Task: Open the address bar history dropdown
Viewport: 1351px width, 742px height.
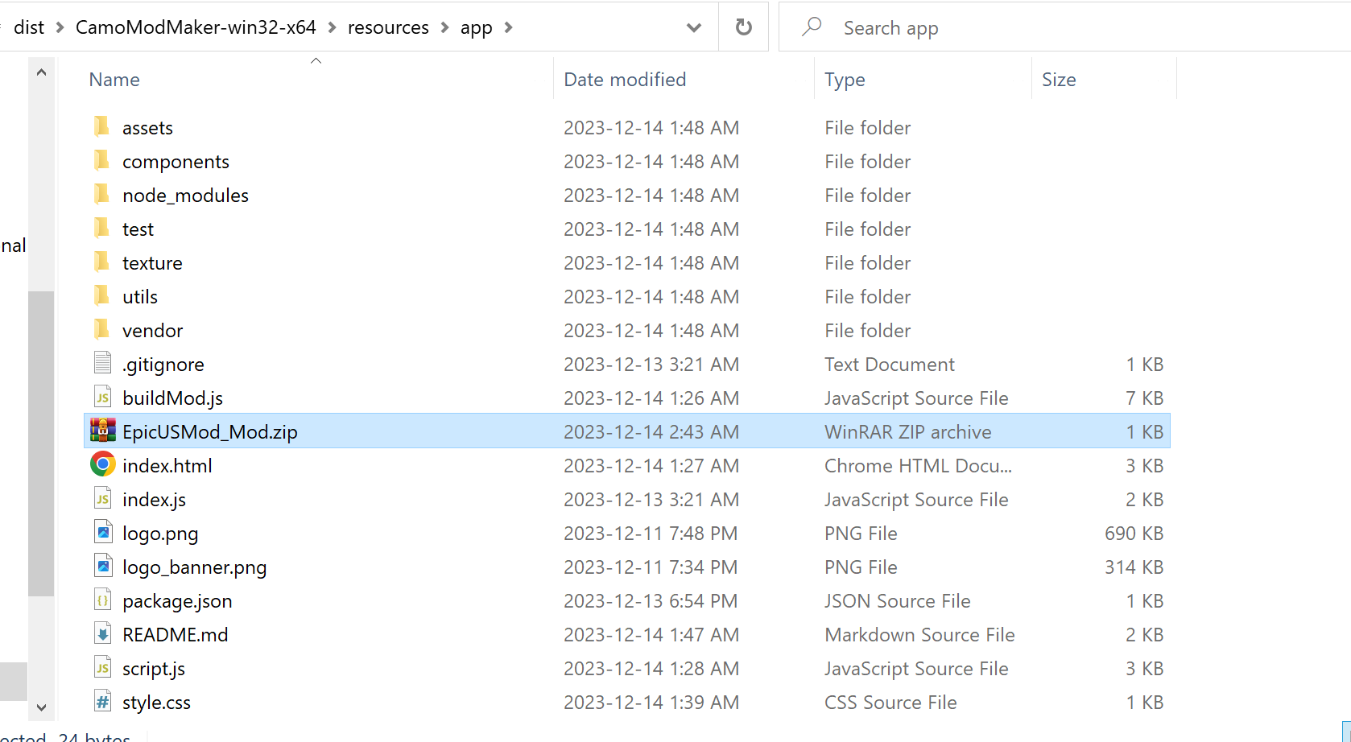Action: (x=693, y=27)
